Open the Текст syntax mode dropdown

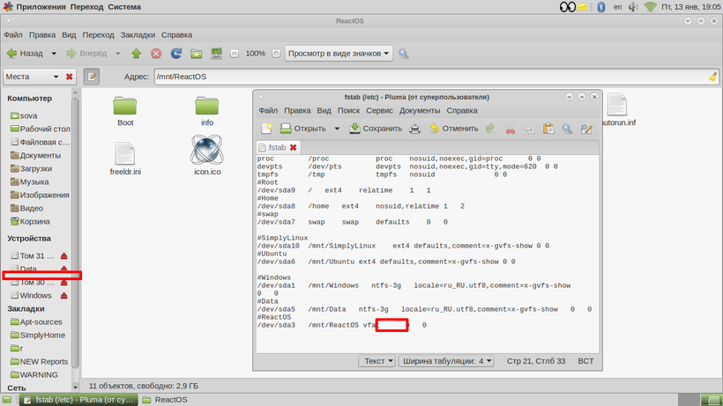(x=376, y=361)
